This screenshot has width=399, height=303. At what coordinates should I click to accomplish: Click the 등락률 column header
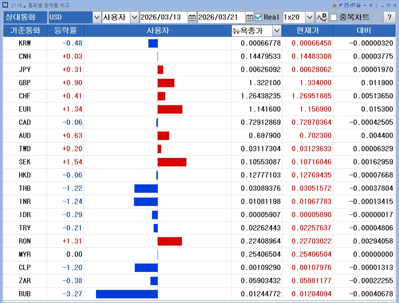coord(66,31)
